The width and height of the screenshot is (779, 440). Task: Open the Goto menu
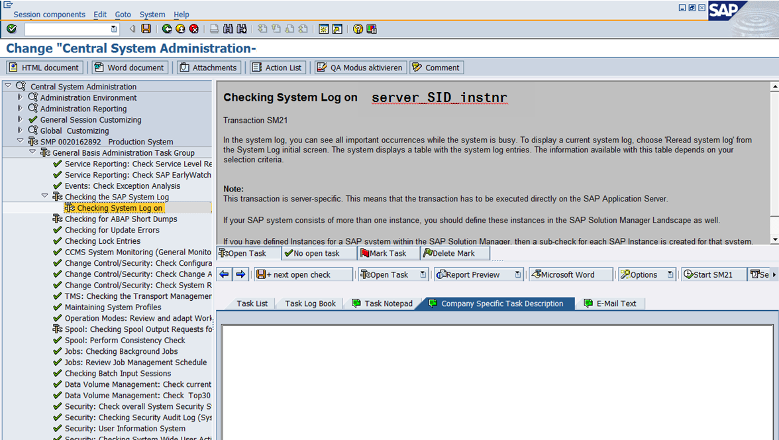click(x=123, y=15)
